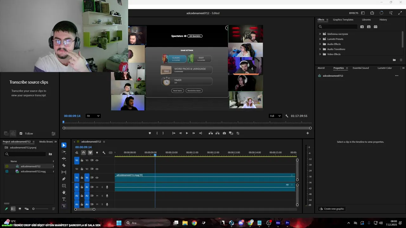Toggle Snap in Timeline magnet button

[83, 153]
